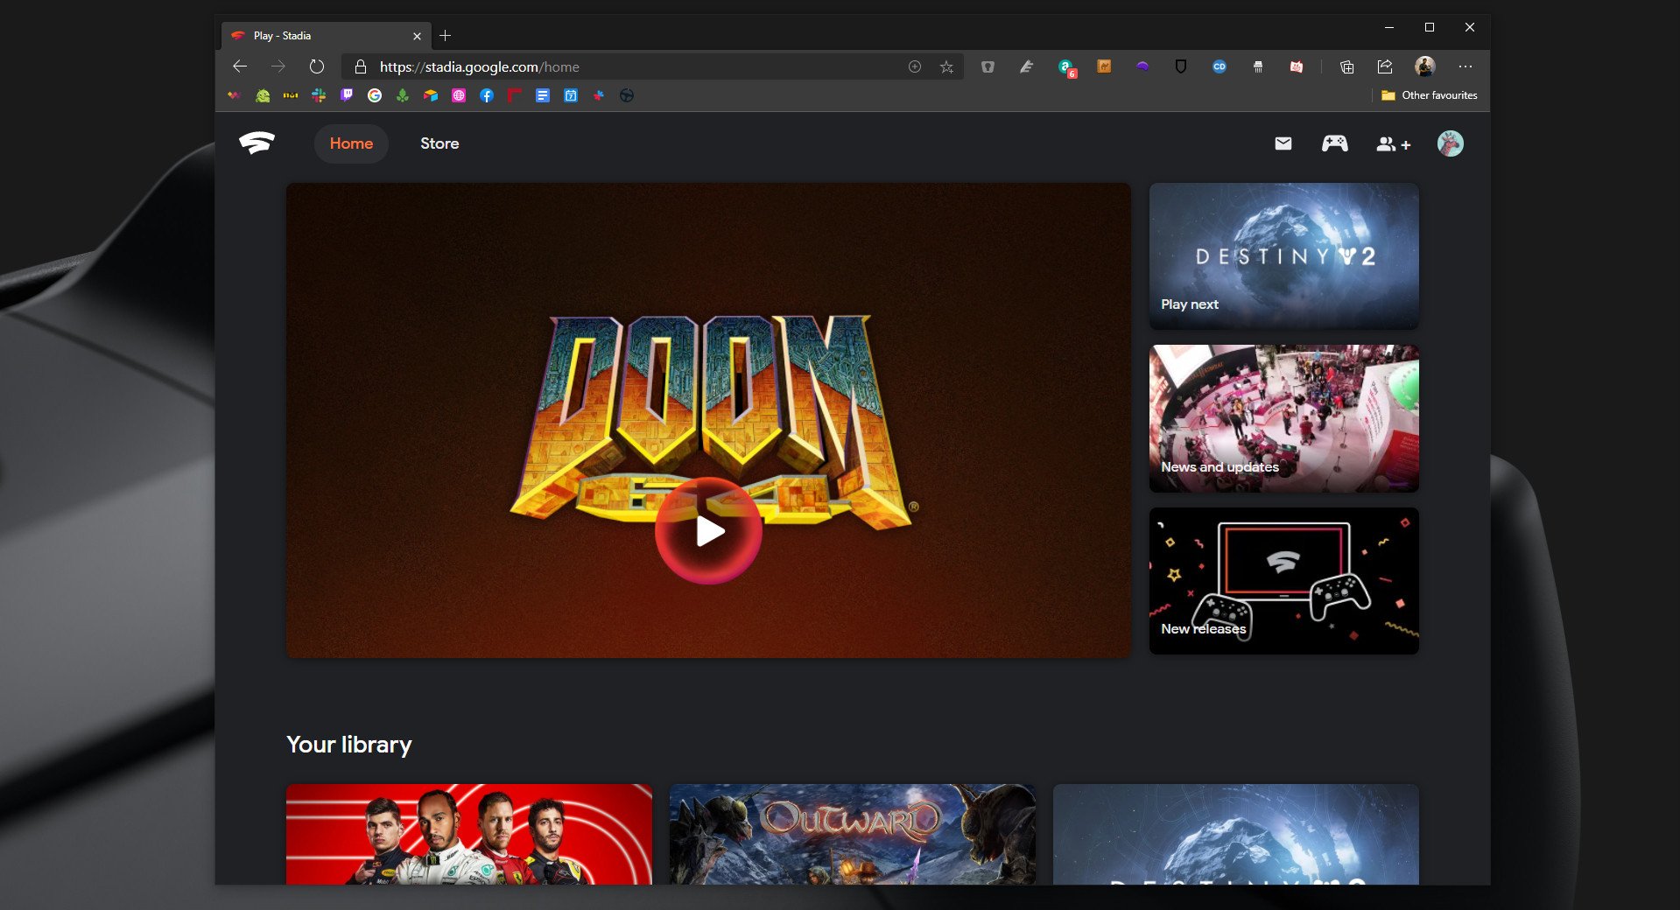Open Destiny 2 tile in Your library
The width and height of the screenshot is (1680, 910).
click(x=1236, y=834)
